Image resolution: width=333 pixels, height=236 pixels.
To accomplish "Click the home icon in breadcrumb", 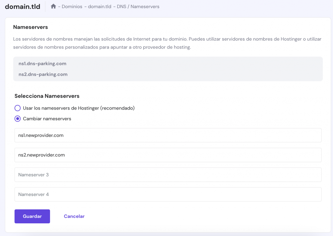I will (x=53, y=6).
